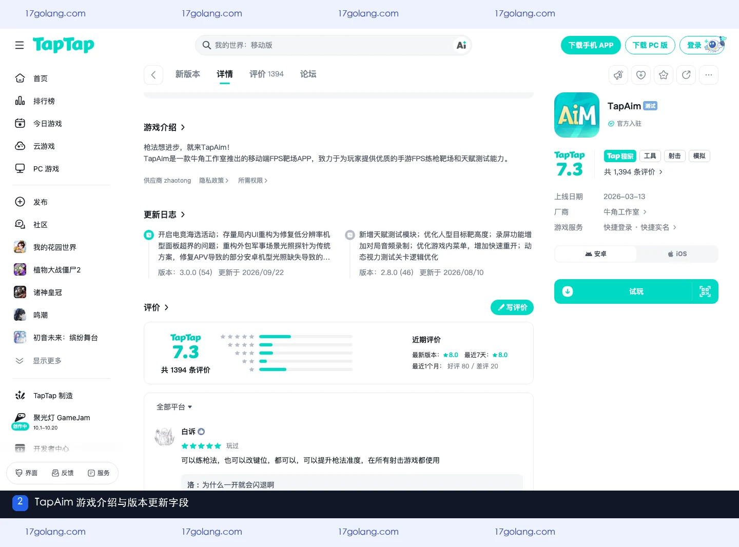Go back with the left arrow button
The height and width of the screenshot is (547, 739).
click(153, 75)
